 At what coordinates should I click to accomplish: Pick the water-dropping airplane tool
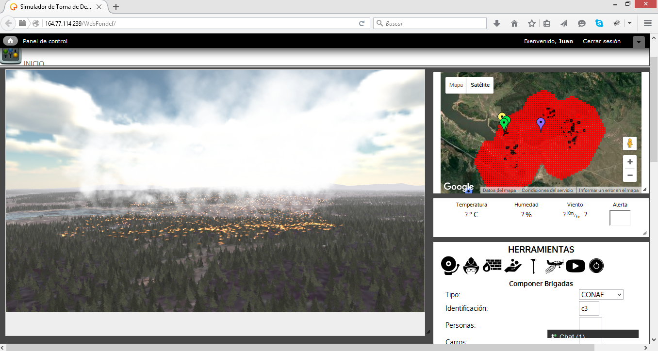tap(554, 266)
